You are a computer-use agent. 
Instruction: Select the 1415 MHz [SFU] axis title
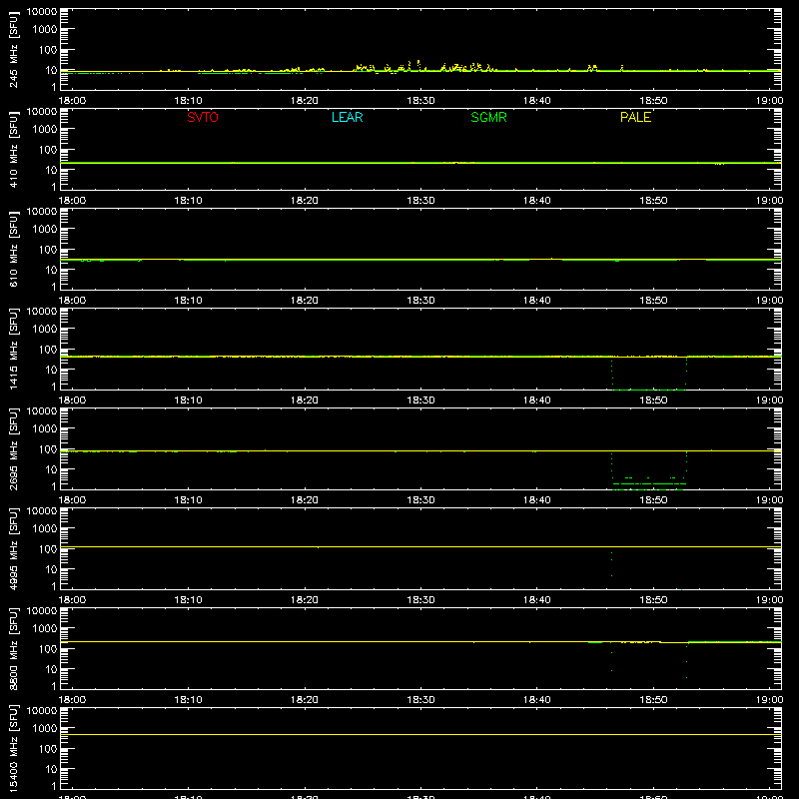(x=13, y=350)
